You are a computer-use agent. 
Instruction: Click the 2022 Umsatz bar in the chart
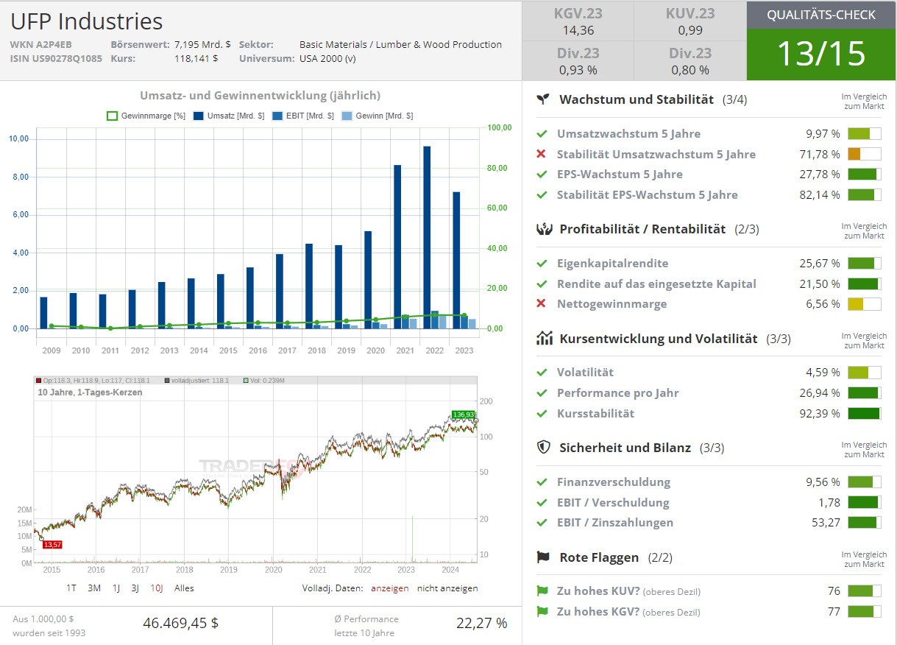pyautogui.click(x=427, y=237)
